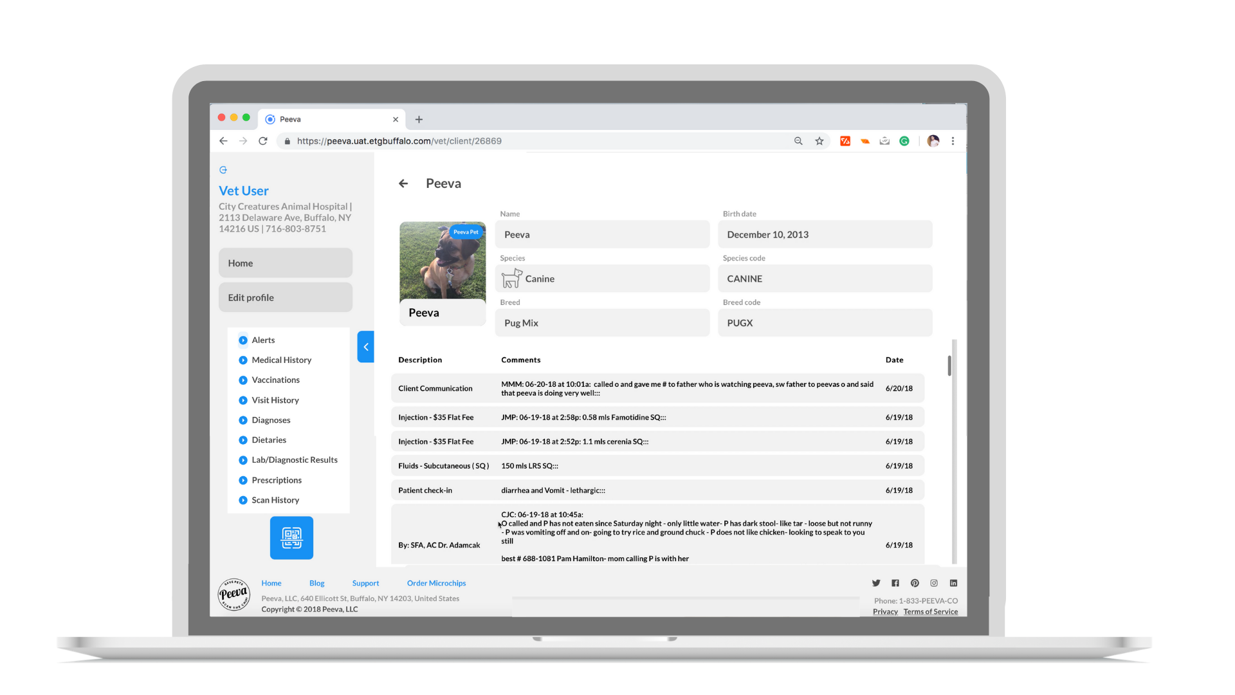Open Peeva's Facebook page icon
Image resolution: width=1235 pixels, height=695 pixels.
895,583
